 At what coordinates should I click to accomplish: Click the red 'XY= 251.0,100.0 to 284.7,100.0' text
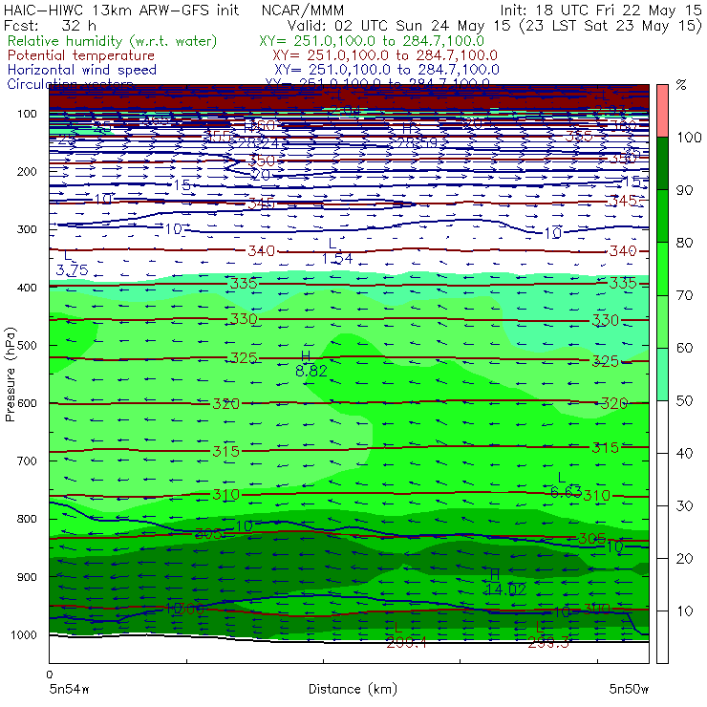coord(385,55)
